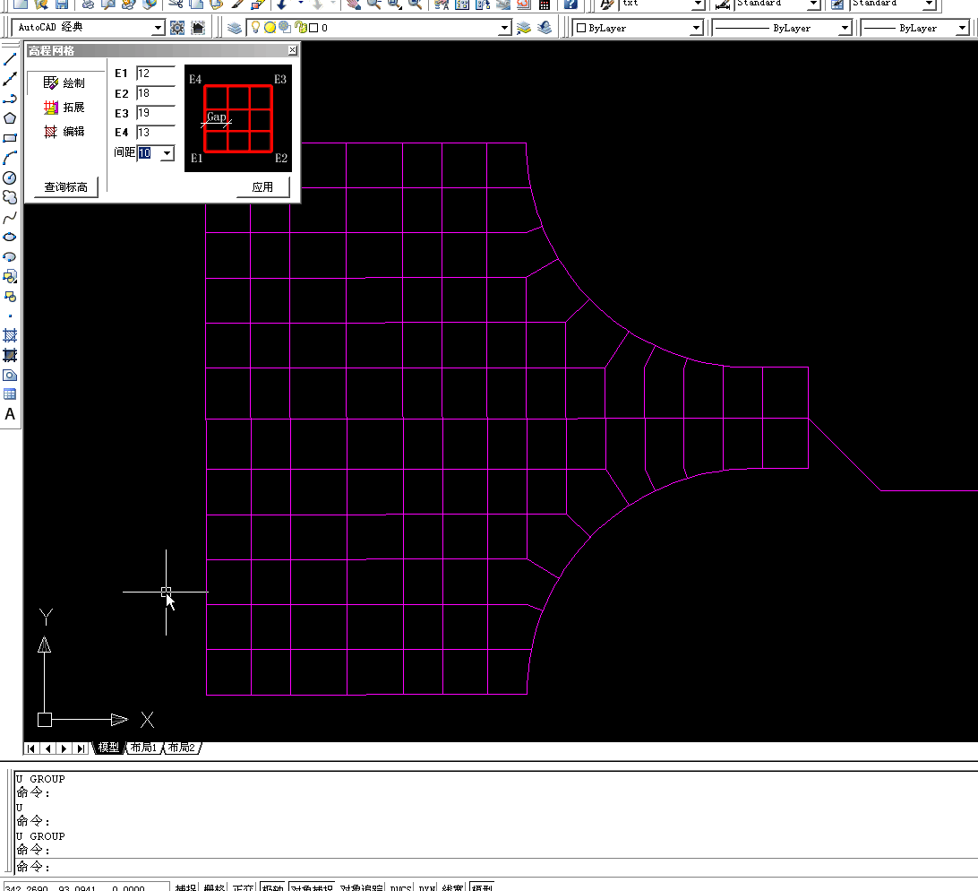The image size is (978, 891).
Task: Click the Quick Calculator icon
Action: coord(545,4)
